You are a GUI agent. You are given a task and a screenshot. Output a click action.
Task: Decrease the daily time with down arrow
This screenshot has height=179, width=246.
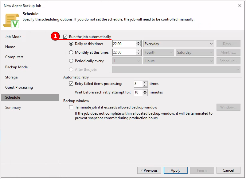(x=138, y=45)
